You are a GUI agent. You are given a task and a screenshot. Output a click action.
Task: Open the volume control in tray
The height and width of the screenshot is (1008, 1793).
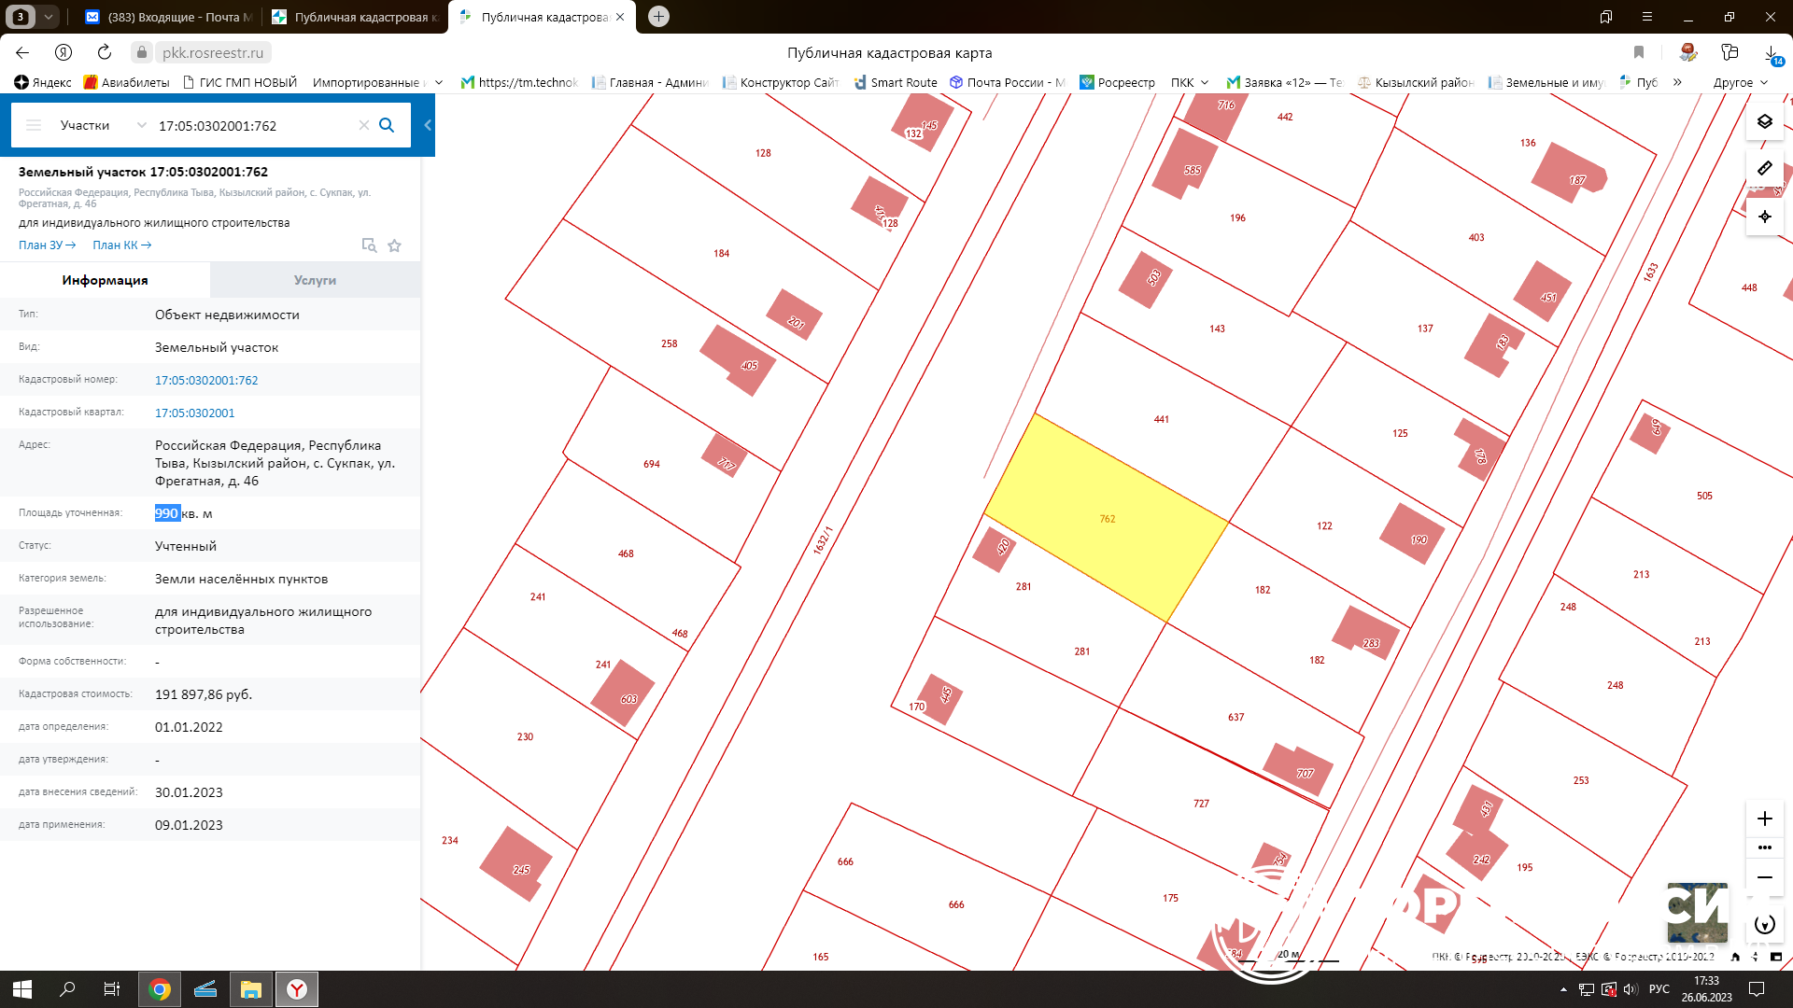pos(1631,989)
